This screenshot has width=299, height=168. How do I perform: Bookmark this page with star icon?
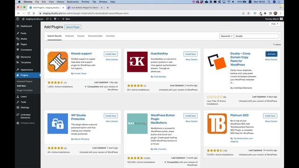tap(249, 14)
